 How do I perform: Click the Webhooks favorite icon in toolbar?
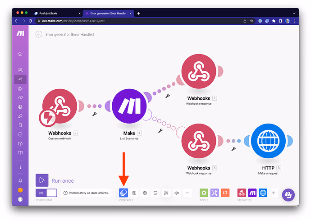click(242, 193)
